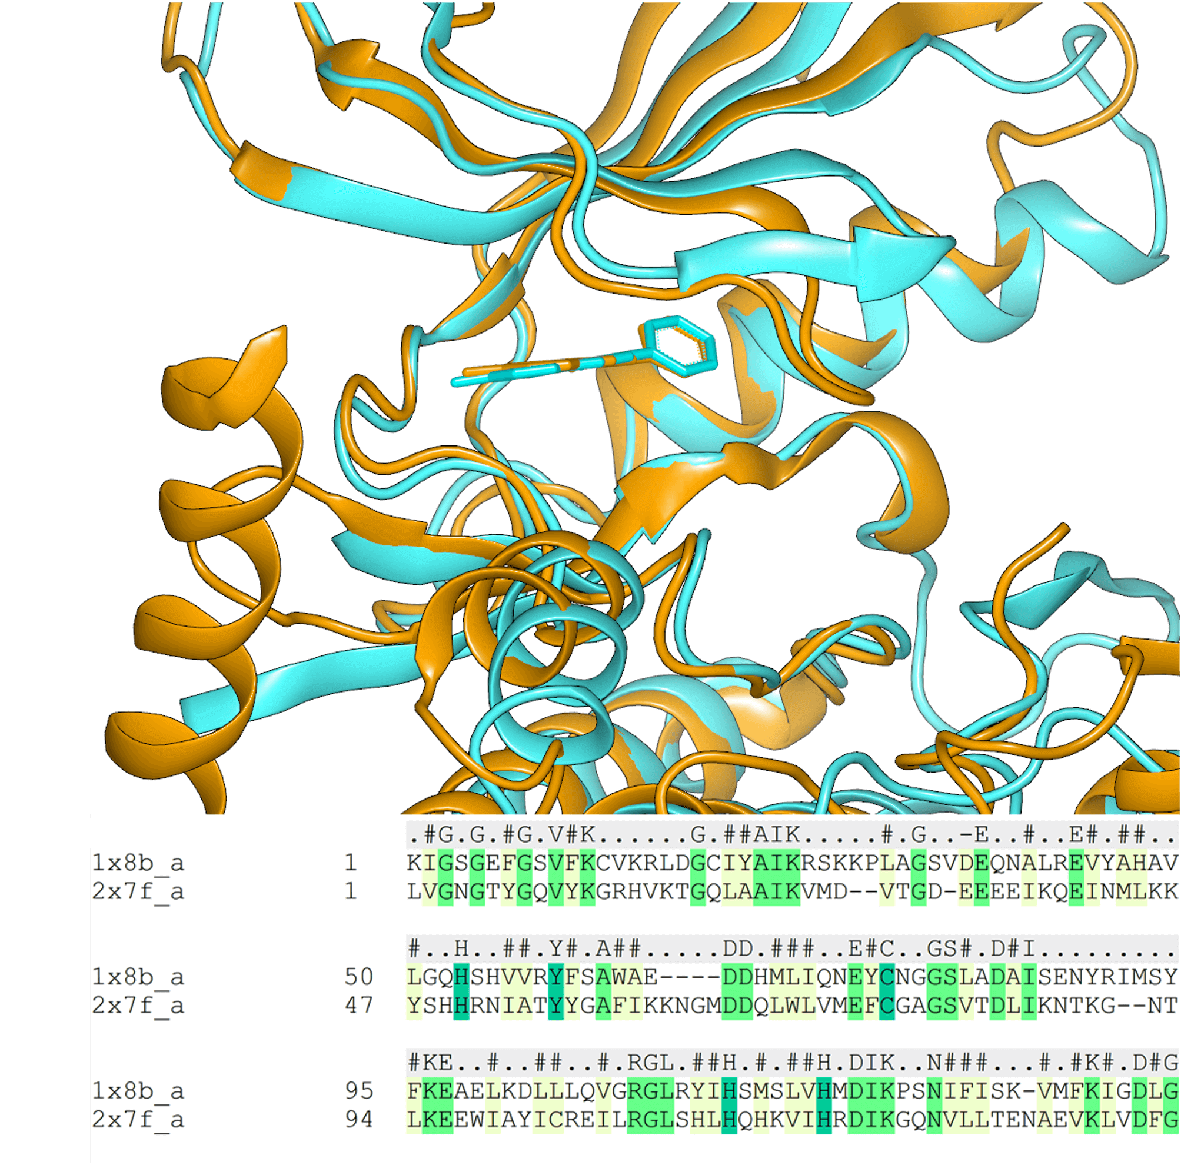Click the 1x8b_a label beside number 50

138,977
